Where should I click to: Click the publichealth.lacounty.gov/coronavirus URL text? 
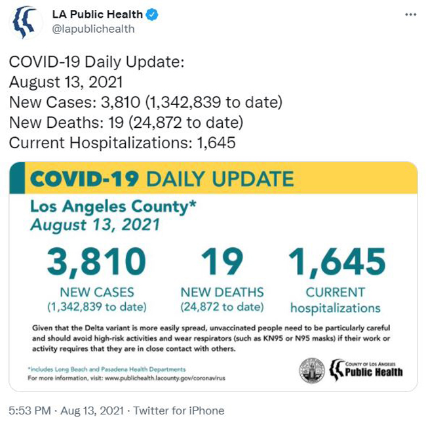[x=165, y=378]
